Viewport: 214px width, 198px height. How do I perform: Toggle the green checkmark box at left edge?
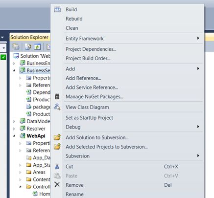3,57
